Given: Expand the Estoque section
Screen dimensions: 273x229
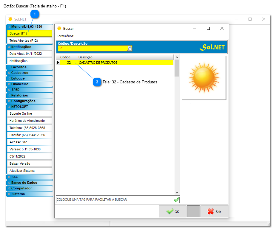Looking at the screenshot, I should [30, 78].
